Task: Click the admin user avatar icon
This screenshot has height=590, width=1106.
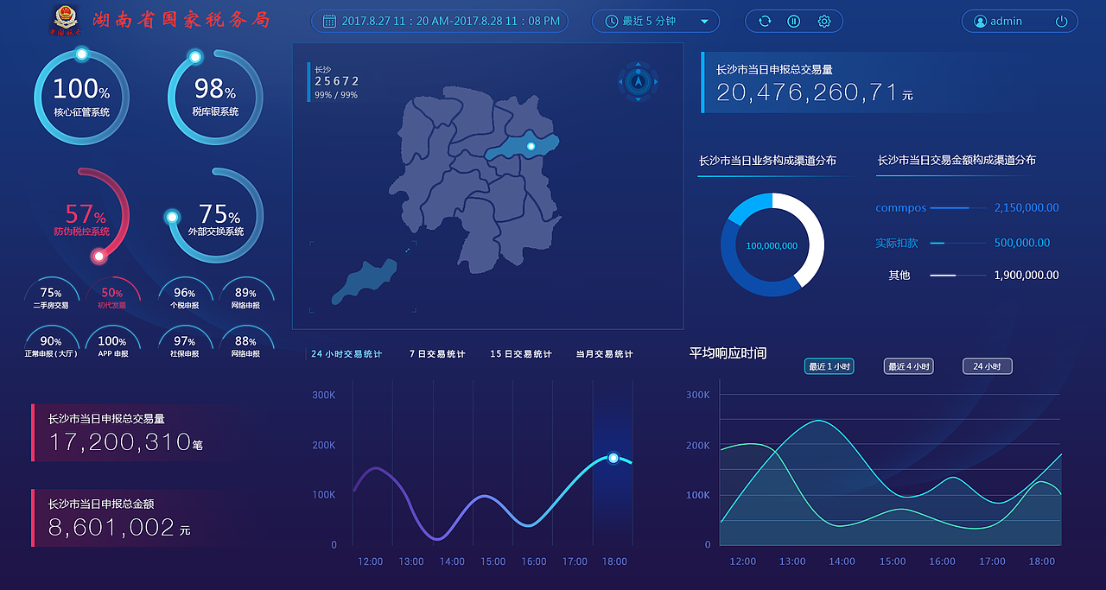Action: pos(980,21)
